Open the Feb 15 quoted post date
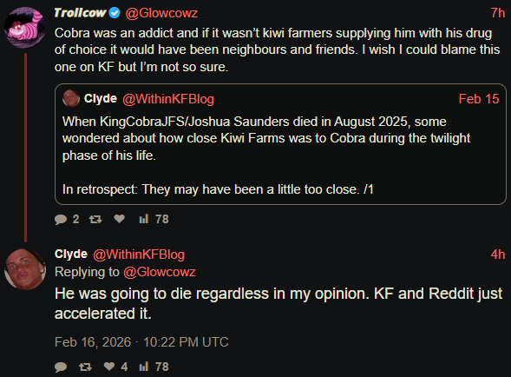 click(479, 99)
